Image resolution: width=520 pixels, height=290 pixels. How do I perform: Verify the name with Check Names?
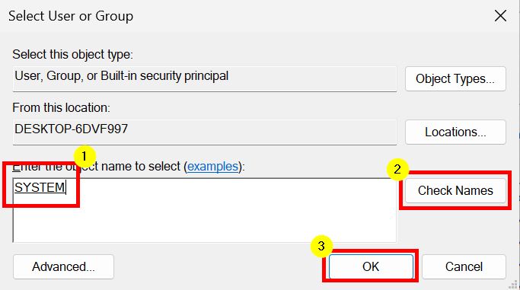[x=455, y=190]
